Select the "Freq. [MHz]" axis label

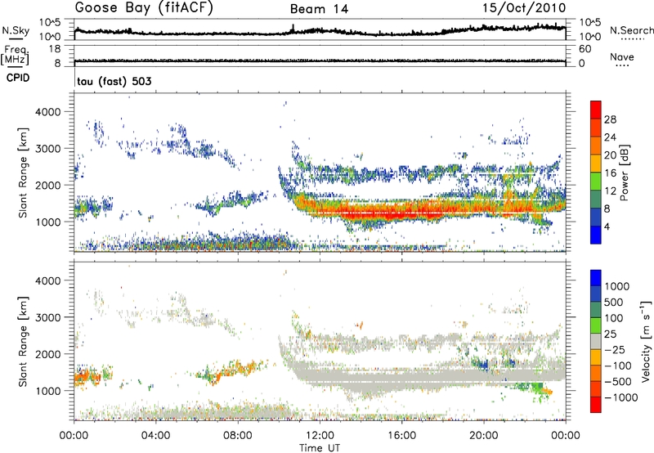pyautogui.click(x=15, y=55)
